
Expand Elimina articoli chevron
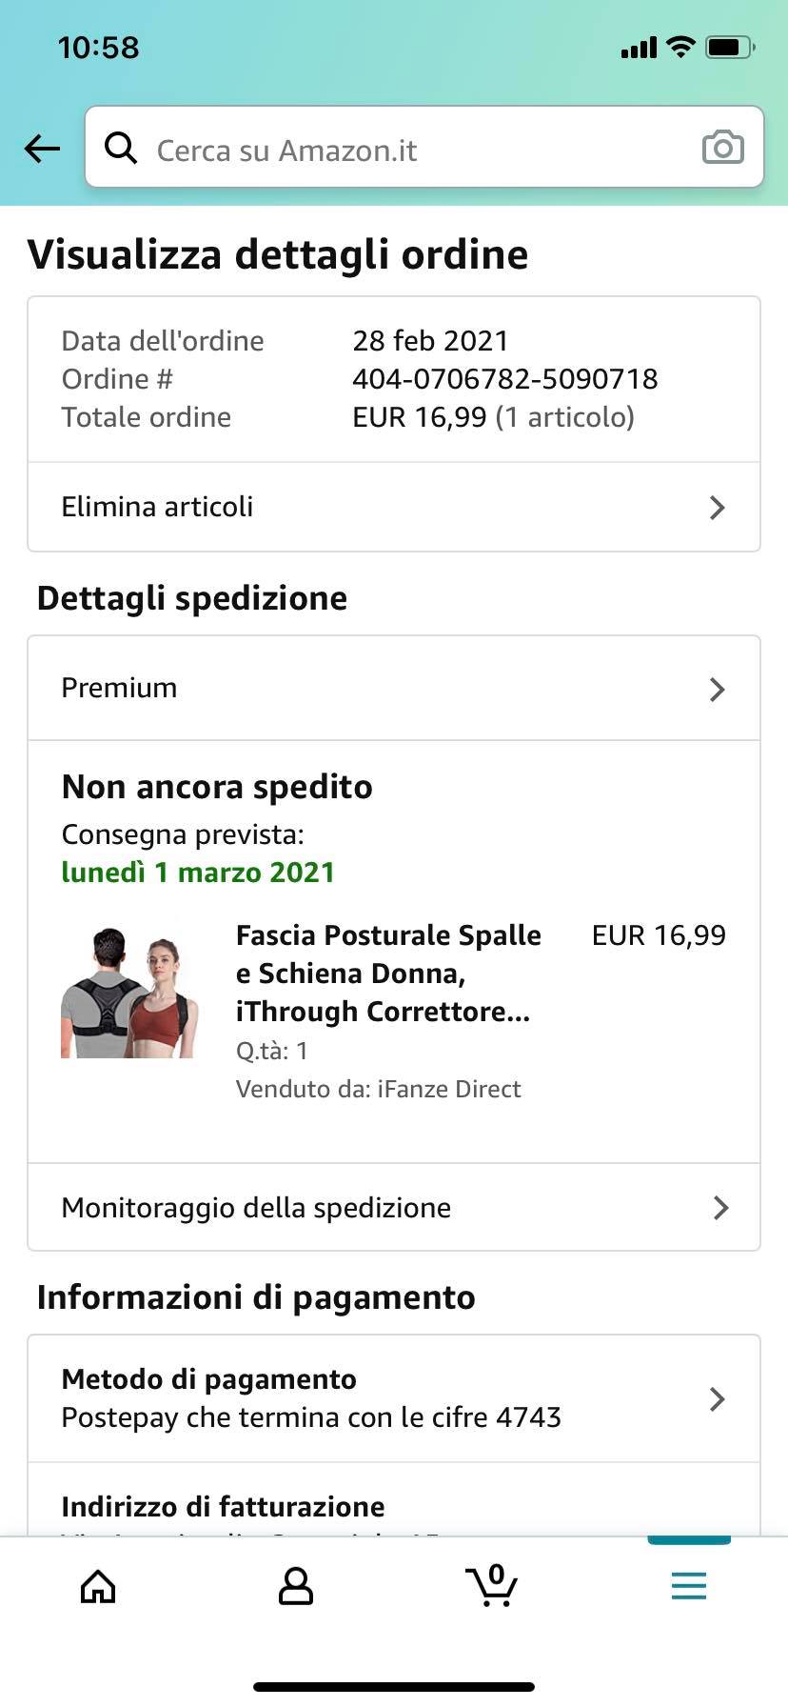click(x=718, y=508)
